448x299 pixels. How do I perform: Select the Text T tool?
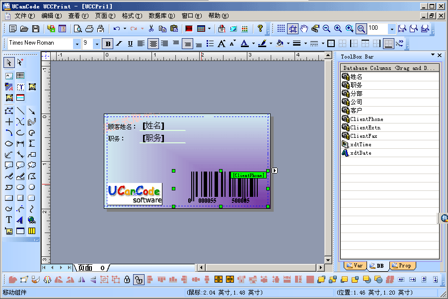(x=9, y=220)
